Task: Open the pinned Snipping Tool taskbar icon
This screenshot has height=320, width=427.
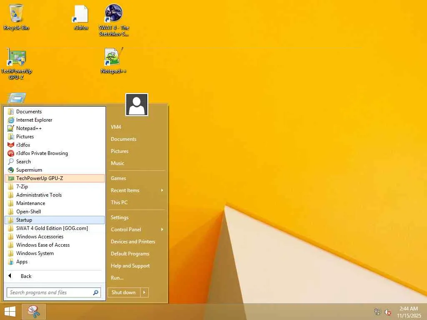Action: (34, 312)
